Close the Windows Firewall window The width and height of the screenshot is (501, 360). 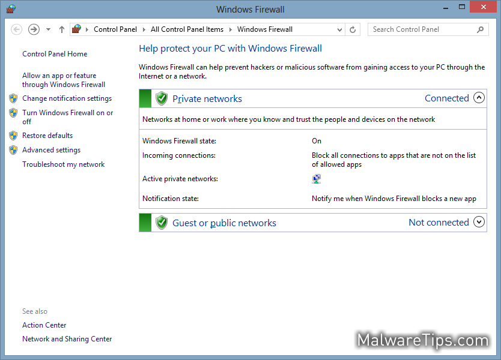point(484,7)
